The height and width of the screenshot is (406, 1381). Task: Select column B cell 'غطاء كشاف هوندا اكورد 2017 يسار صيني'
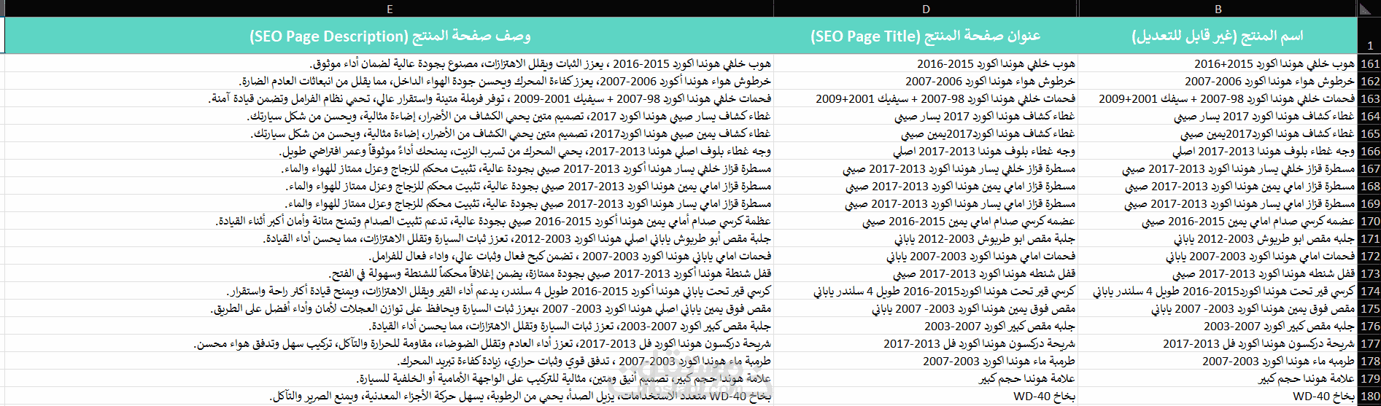pos(1218,116)
